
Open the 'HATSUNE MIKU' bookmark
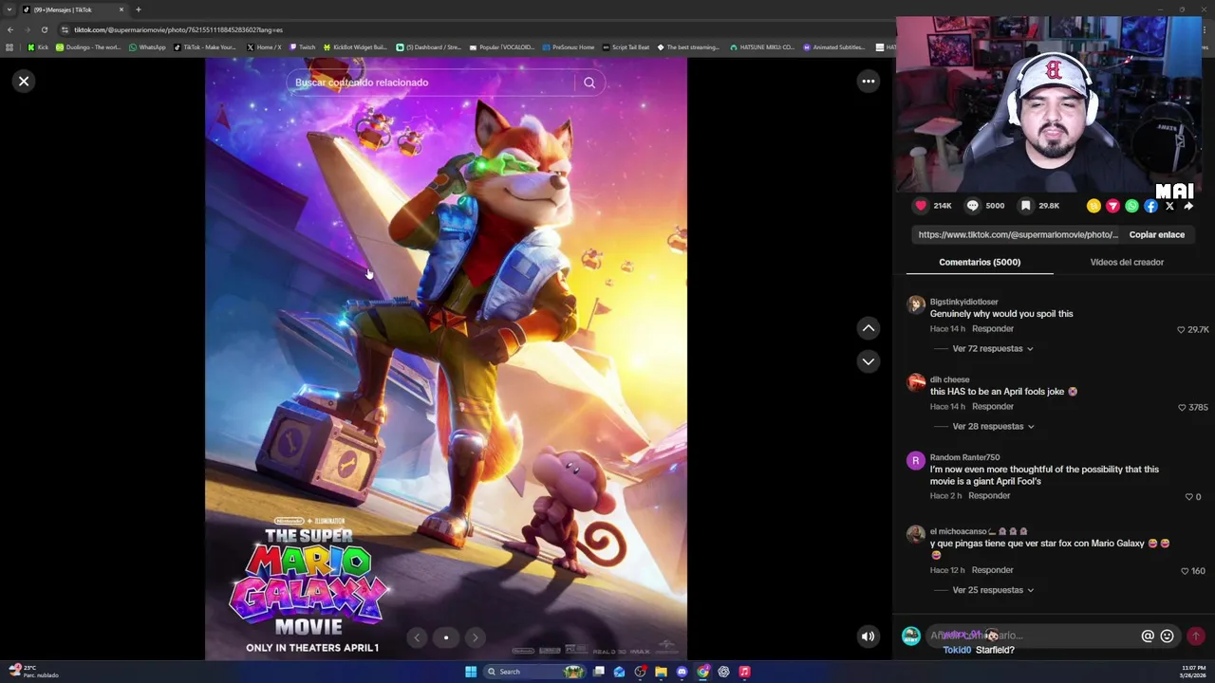[761, 47]
